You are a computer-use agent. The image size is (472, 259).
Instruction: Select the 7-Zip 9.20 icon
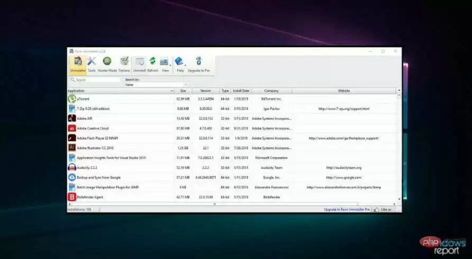[x=72, y=109]
